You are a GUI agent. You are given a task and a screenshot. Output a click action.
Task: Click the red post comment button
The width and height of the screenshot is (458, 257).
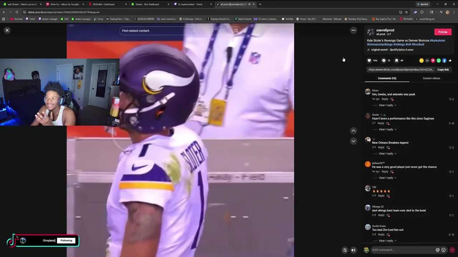[452, 250]
